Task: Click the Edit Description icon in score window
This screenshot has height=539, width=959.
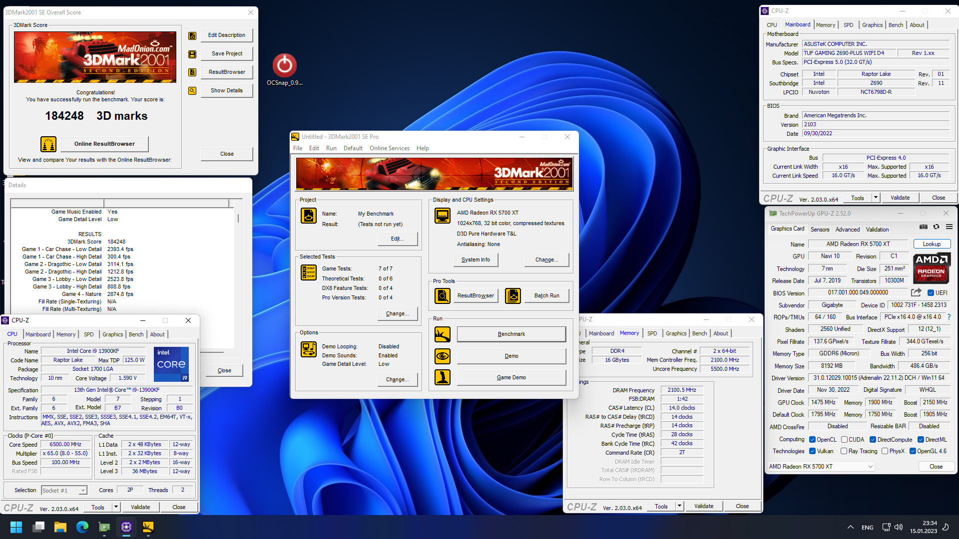Action: pyautogui.click(x=192, y=35)
